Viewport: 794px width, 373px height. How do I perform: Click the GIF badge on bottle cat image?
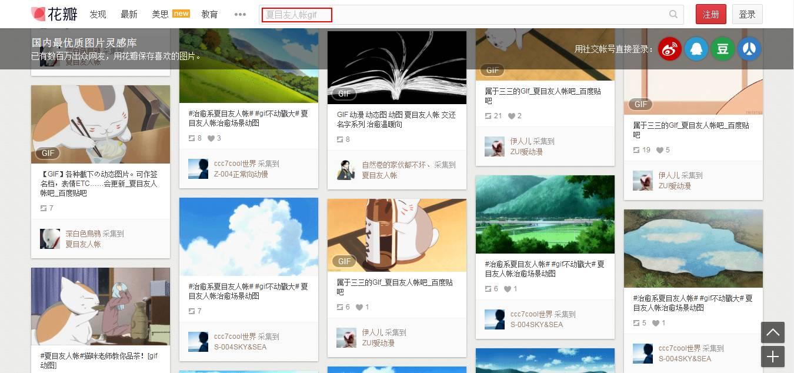(x=345, y=261)
